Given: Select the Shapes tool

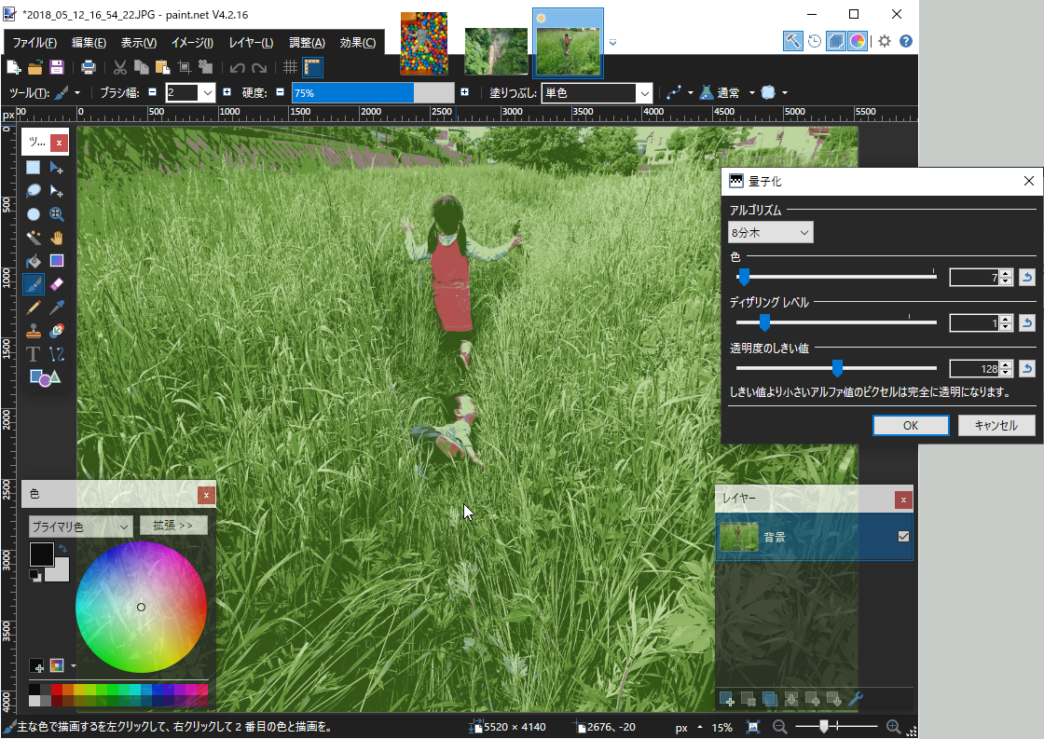Looking at the screenshot, I should point(45,377).
